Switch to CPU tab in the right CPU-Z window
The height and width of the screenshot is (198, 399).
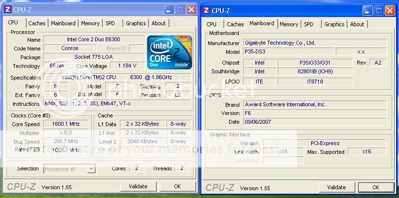212,24
